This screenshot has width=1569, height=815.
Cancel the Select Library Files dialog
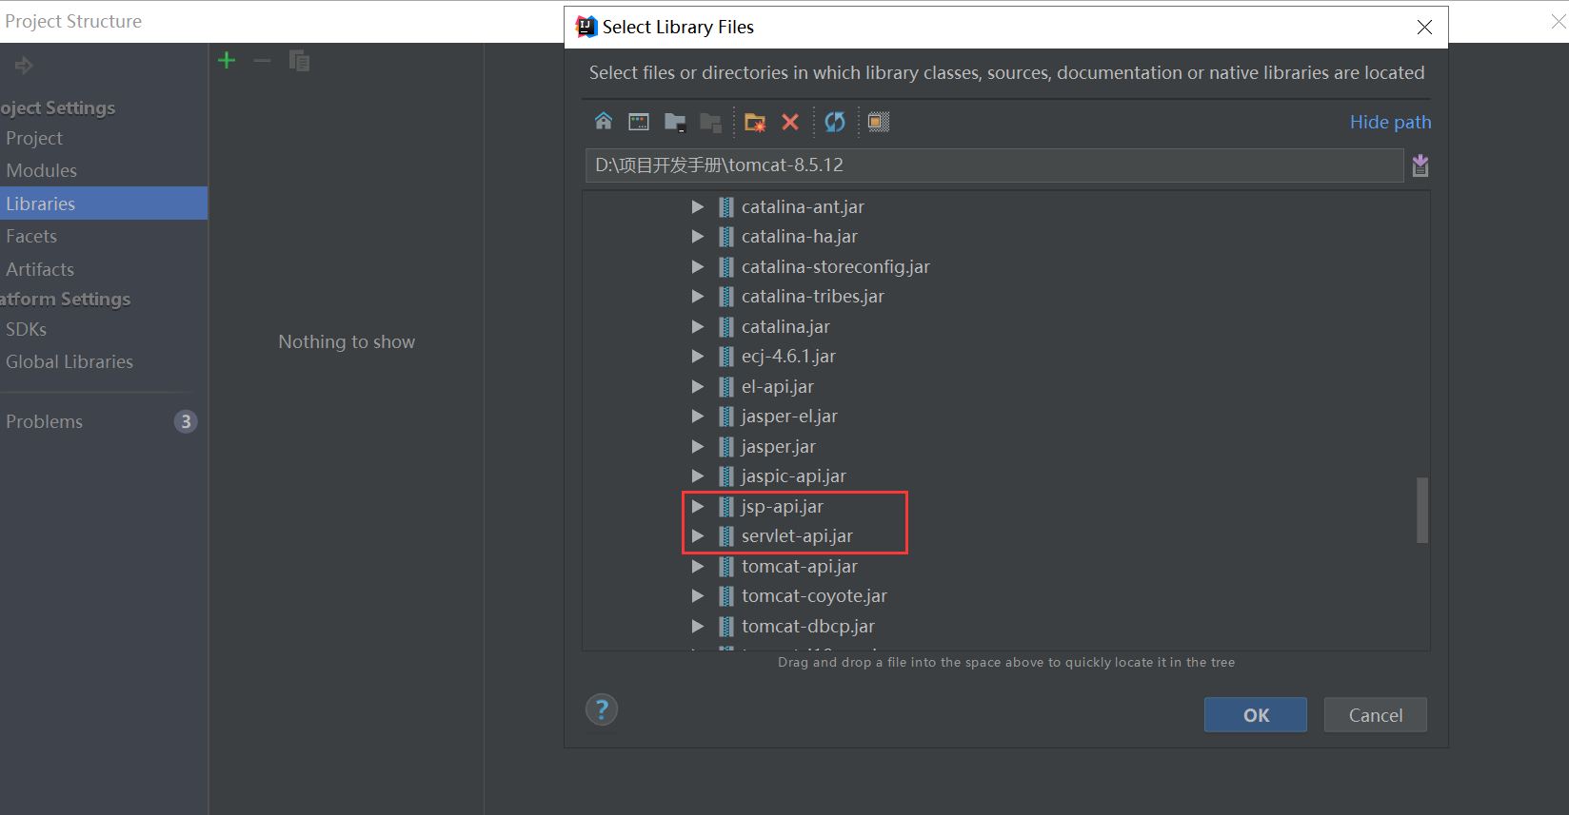pyautogui.click(x=1376, y=715)
